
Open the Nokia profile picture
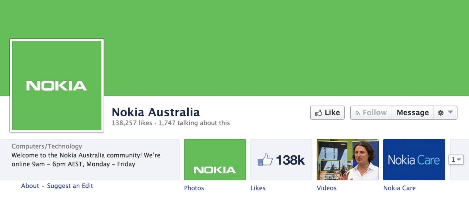pos(57,86)
